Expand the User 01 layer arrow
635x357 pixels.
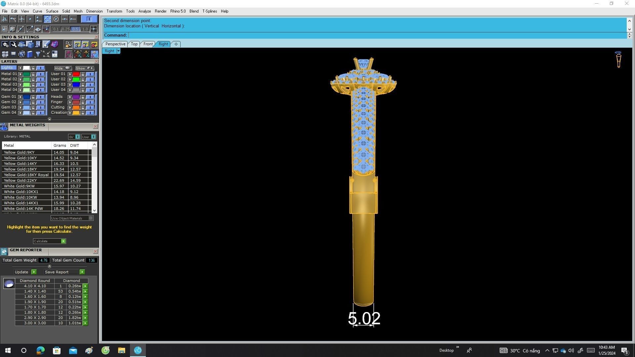70,74
